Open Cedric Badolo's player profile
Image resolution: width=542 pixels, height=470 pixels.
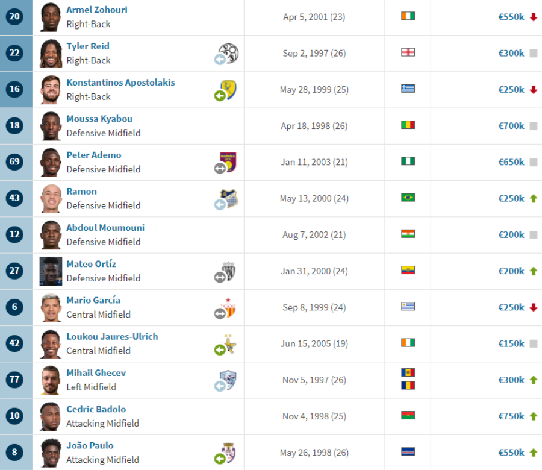click(96, 409)
